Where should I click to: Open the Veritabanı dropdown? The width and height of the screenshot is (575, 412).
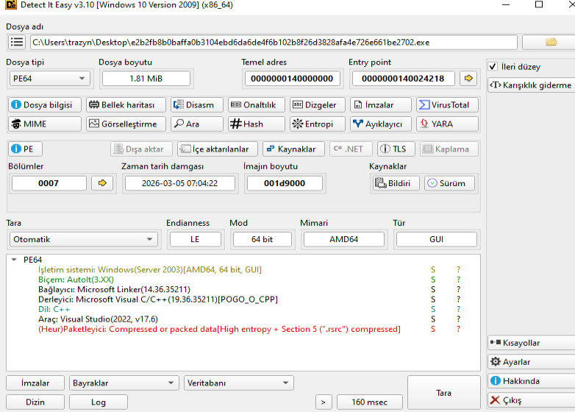click(238, 383)
